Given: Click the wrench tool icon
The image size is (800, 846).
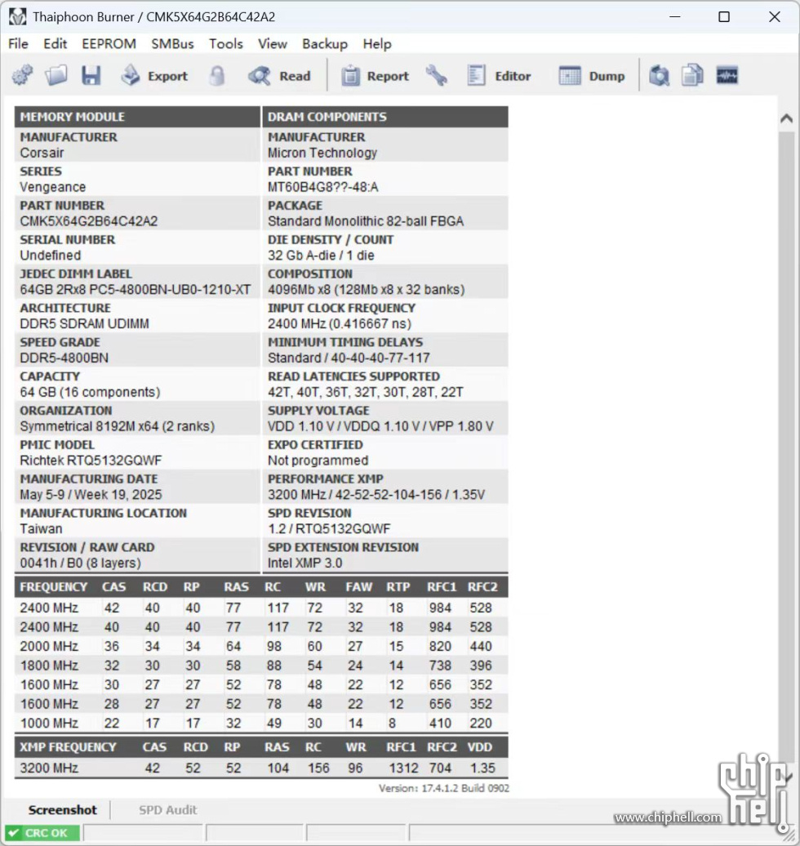Looking at the screenshot, I should 437,75.
